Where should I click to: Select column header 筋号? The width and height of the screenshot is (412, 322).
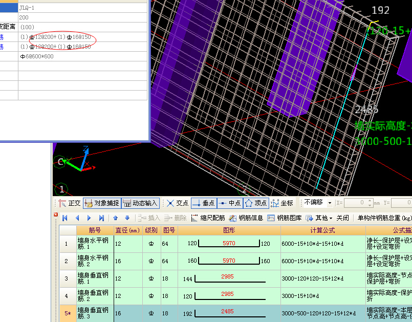click(x=95, y=230)
